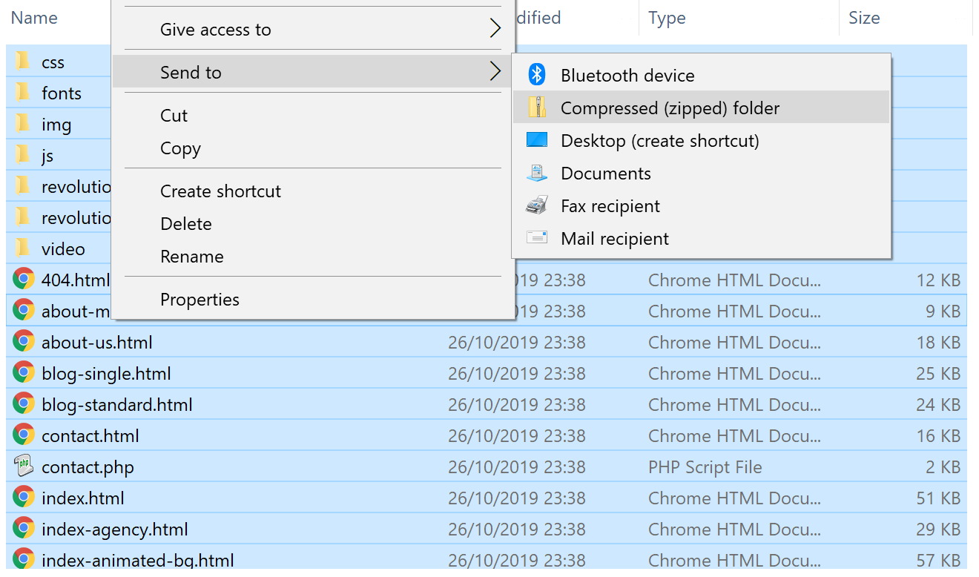Click the Bluetooth device icon
The height and width of the screenshot is (577, 979).
537,75
